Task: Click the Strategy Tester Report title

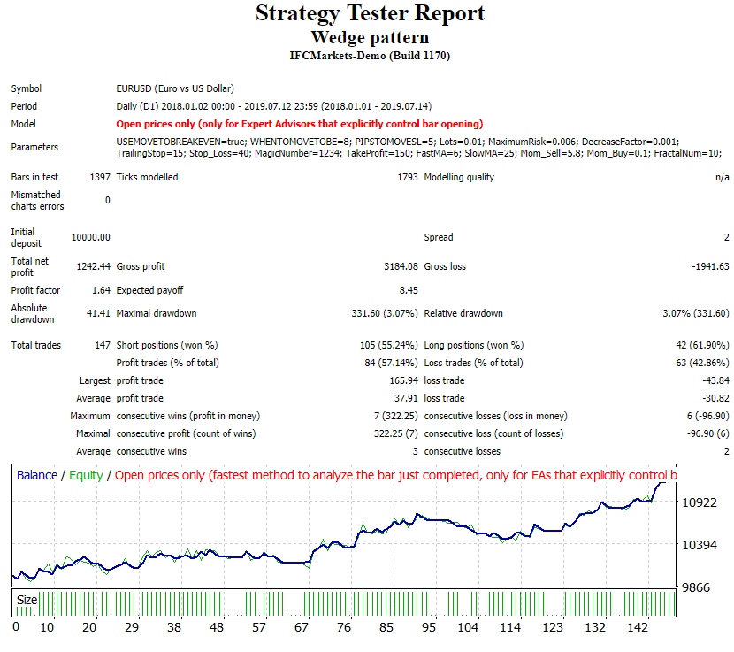Action: 370,14
